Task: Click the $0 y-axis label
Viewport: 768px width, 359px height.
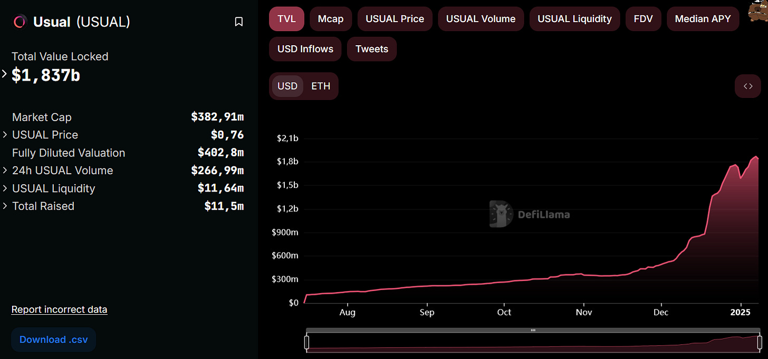Action: 294,303
